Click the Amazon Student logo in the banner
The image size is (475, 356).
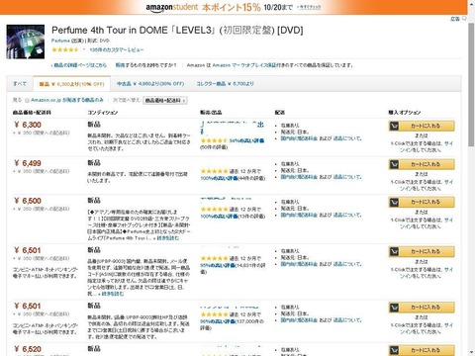(171, 7)
